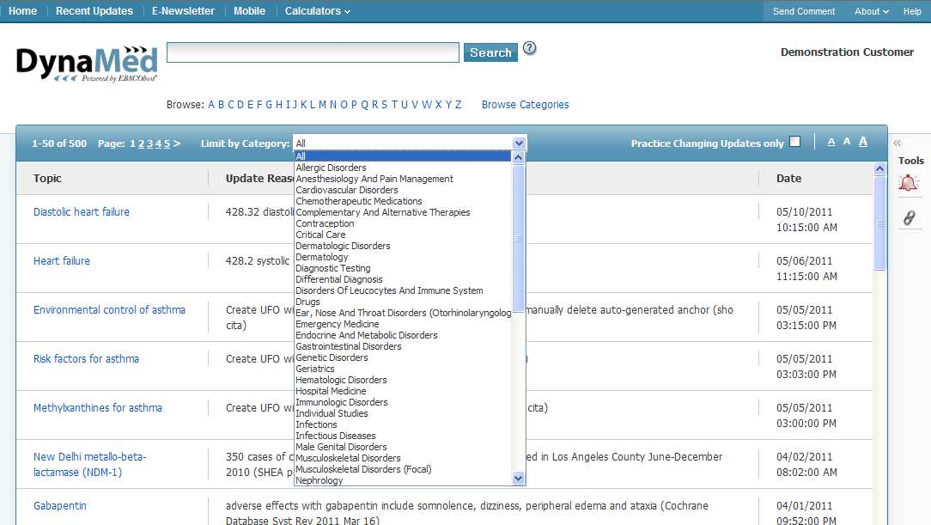
Task: Open New Delhi metallo-beta-lactamase topic
Action: tap(89, 464)
